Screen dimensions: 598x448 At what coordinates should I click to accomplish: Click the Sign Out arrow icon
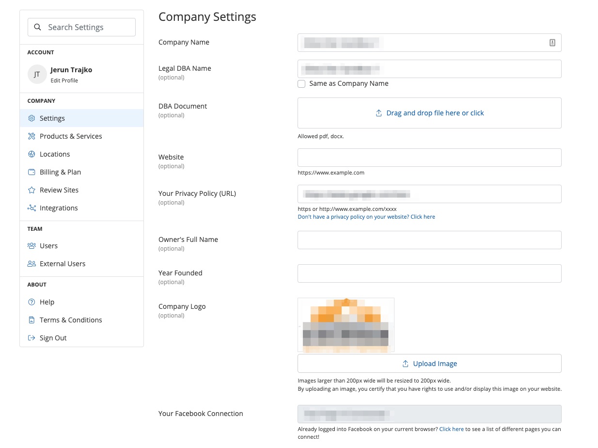point(31,338)
